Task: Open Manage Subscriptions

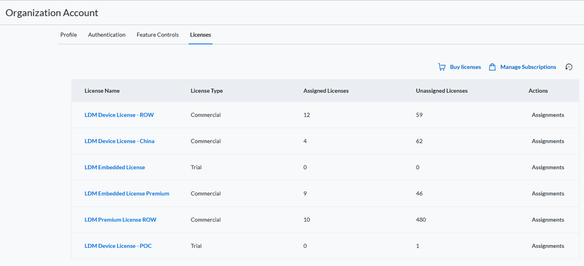Action: 528,67
